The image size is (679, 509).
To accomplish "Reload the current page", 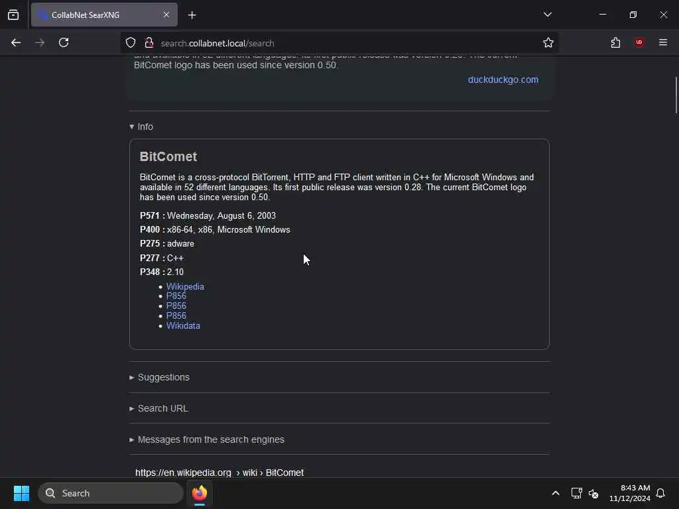I will tap(64, 42).
